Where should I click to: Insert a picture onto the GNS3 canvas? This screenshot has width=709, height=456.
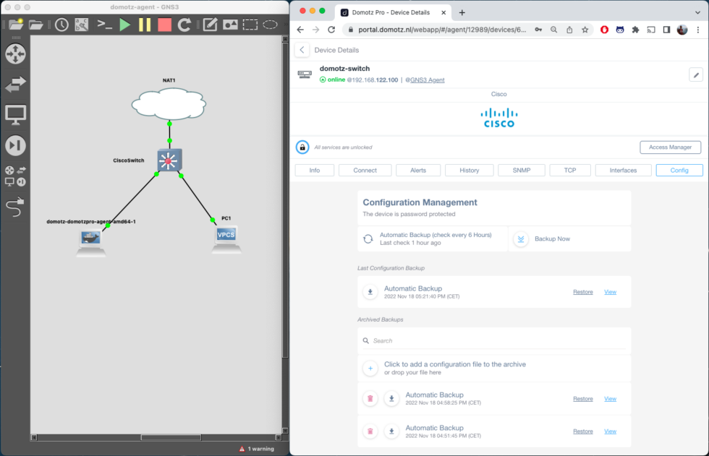coord(231,24)
